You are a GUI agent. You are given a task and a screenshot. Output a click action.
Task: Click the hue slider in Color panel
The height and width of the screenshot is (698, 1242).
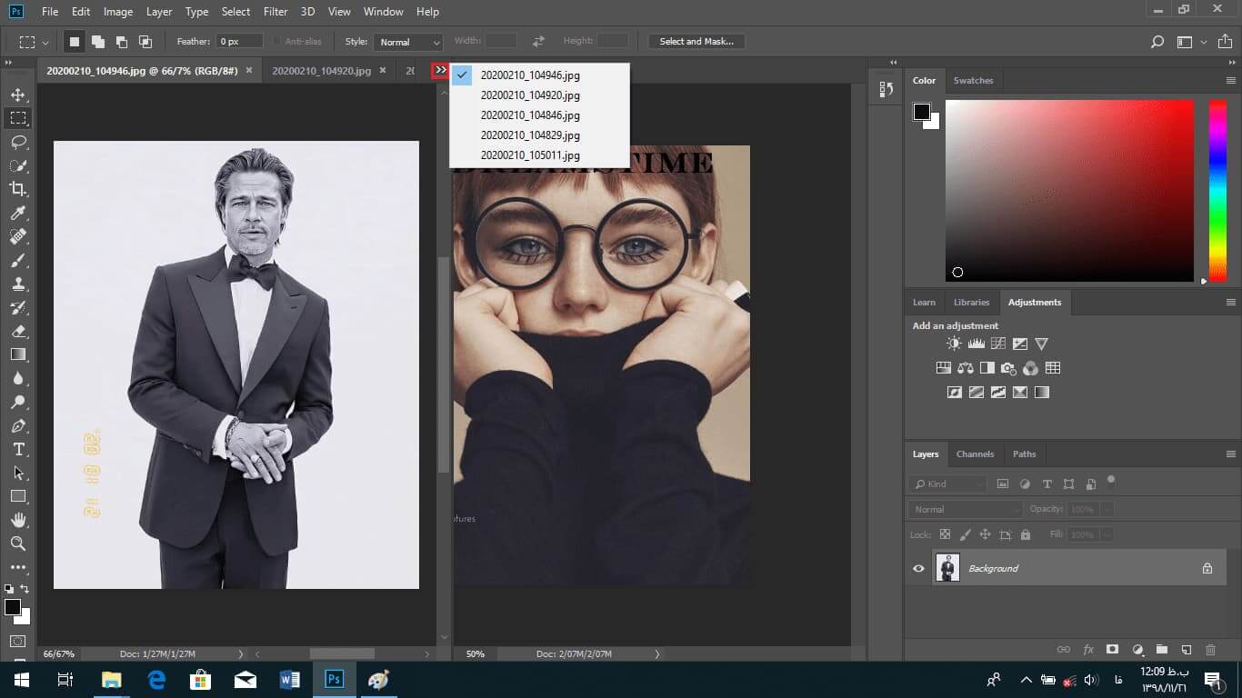click(1217, 191)
